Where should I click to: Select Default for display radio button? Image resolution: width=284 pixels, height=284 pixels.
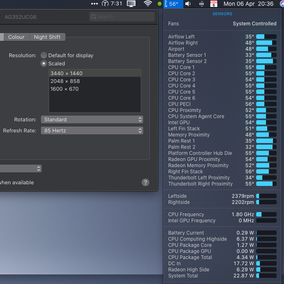coord(44,55)
